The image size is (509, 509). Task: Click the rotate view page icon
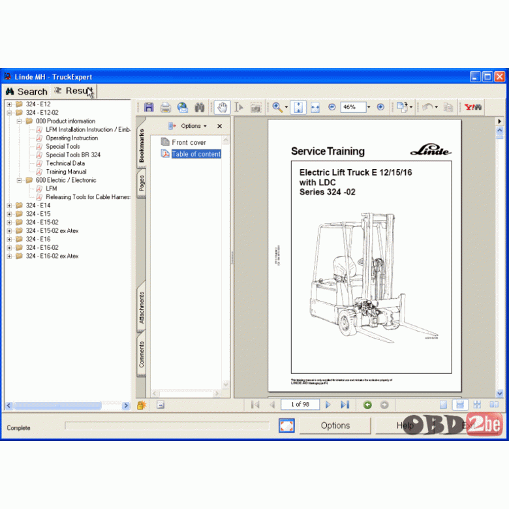[402, 107]
